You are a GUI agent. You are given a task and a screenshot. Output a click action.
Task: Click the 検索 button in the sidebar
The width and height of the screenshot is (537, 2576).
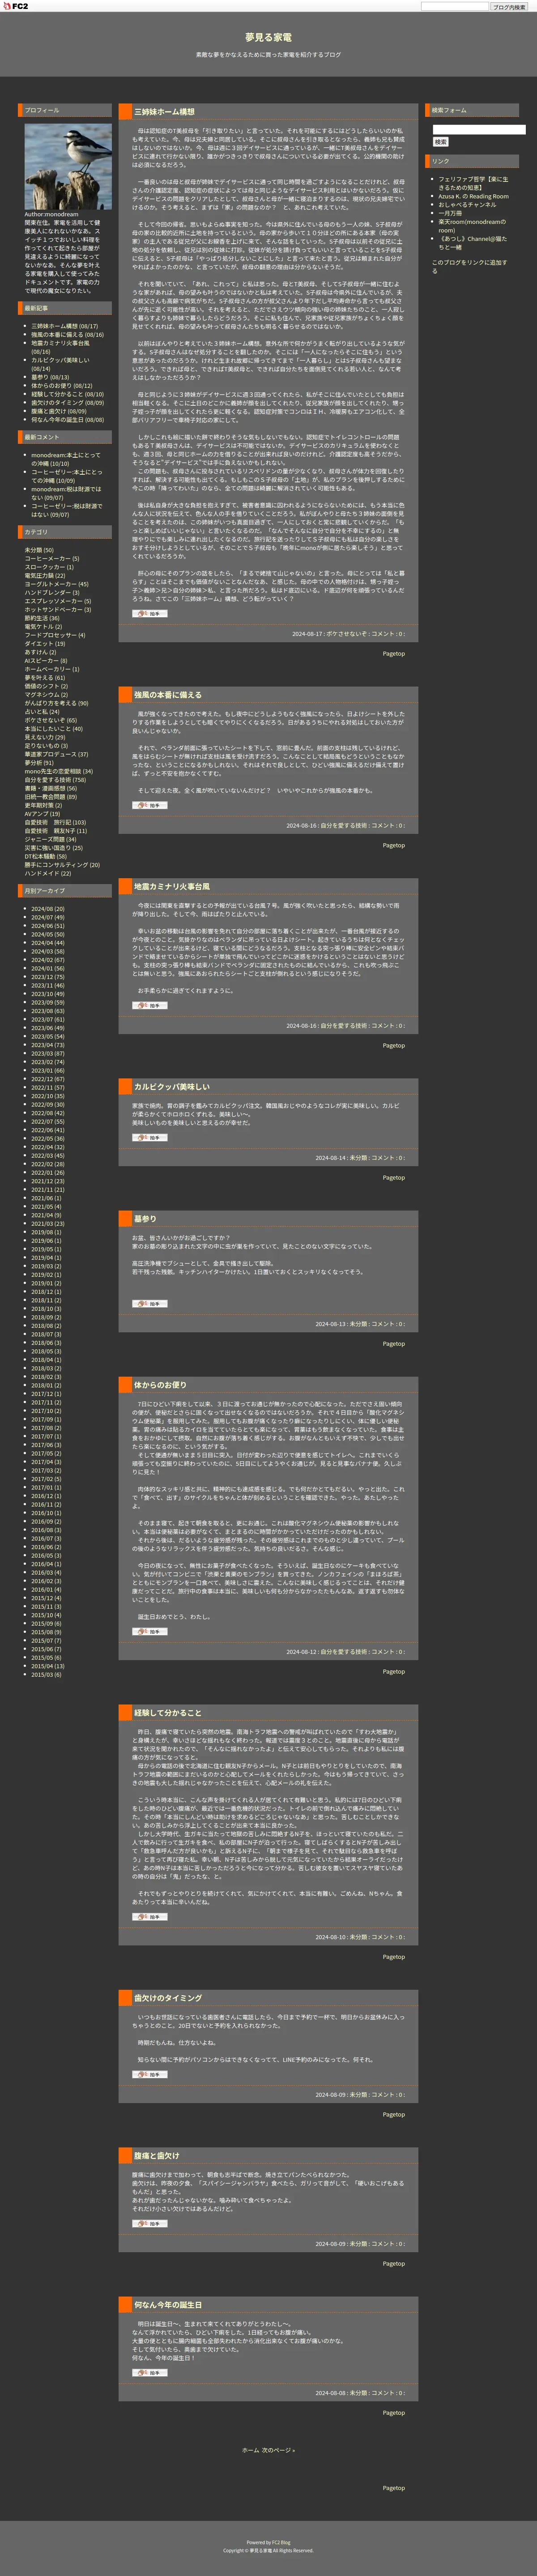point(440,142)
